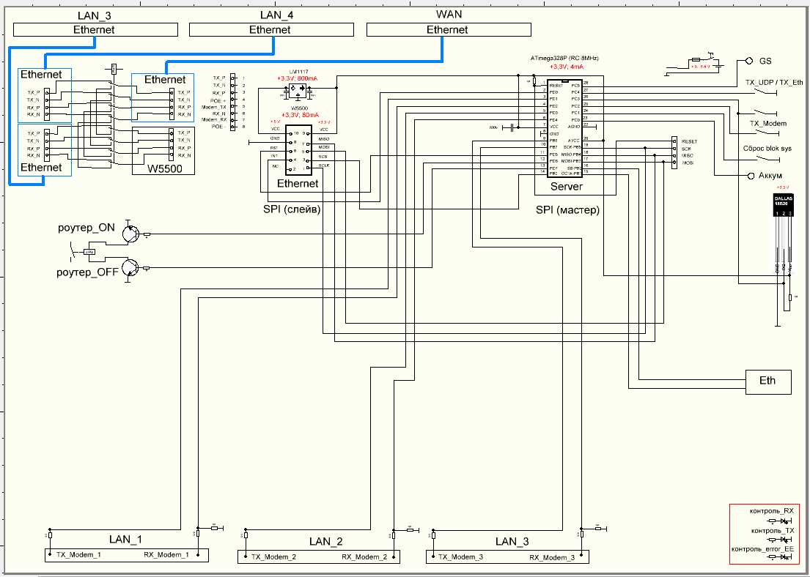The height and width of the screenshot is (577, 810).
Task: Select the 10-pin chip above SPI (слейв)
Action: coord(302,150)
